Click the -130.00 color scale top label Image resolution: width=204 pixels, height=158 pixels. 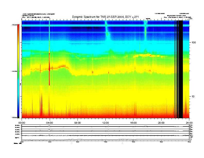pyautogui.click(x=14, y=25)
